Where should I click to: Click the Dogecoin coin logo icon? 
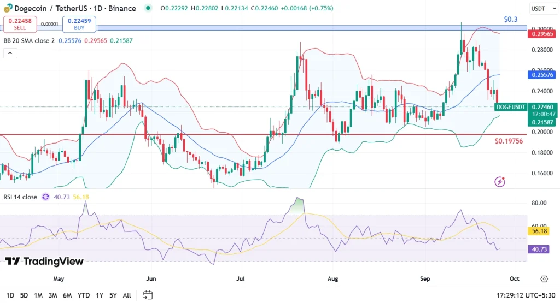8,8
